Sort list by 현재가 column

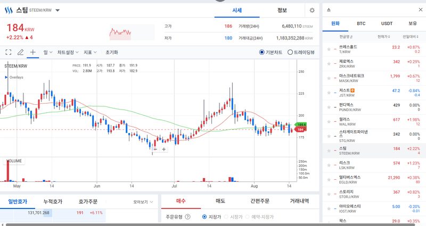pyautogui.click(x=383, y=37)
